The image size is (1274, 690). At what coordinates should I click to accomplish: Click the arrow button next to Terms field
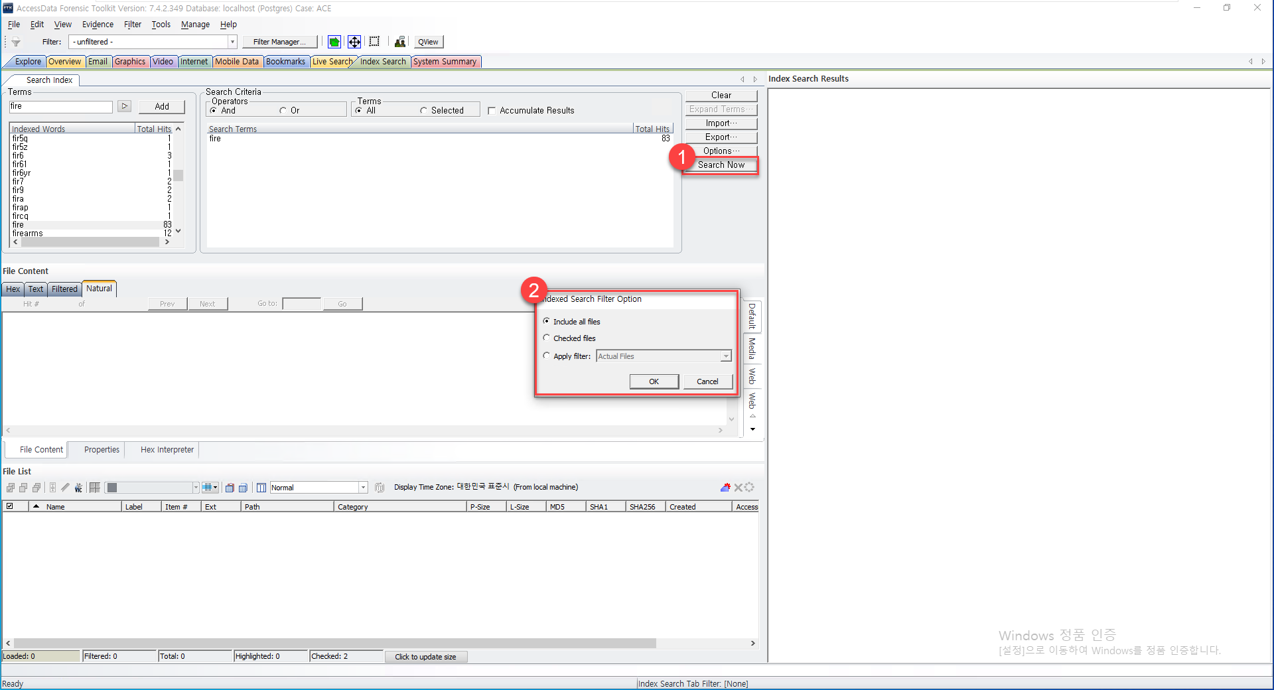pos(124,106)
